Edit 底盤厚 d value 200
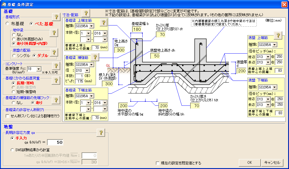The width and height of the screenshot is (289, 169). pos(241,71)
